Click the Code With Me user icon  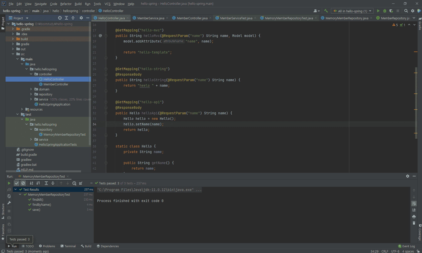pos(316,11)
